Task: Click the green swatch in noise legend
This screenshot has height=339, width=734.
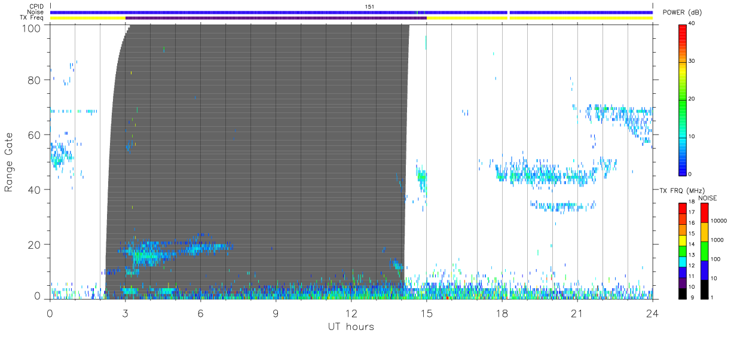Action: [704, 251]
